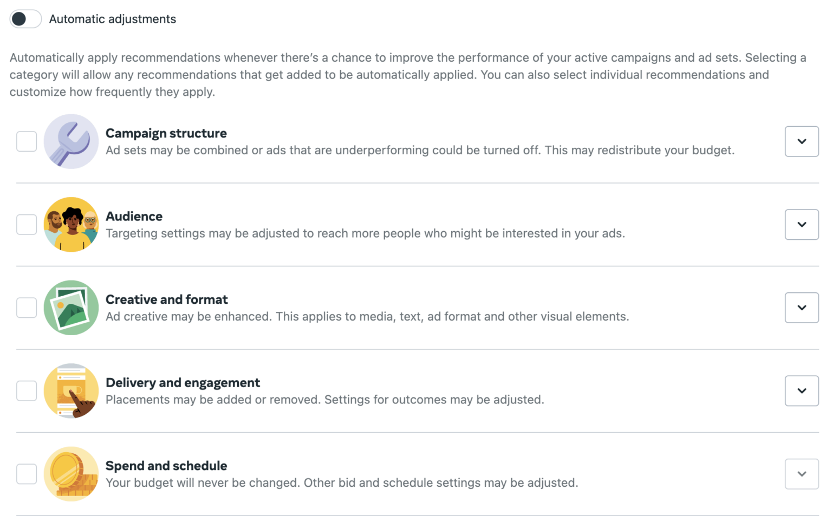Click the Audience people icon
Screen dimensions: 832x522
(71, 225)
